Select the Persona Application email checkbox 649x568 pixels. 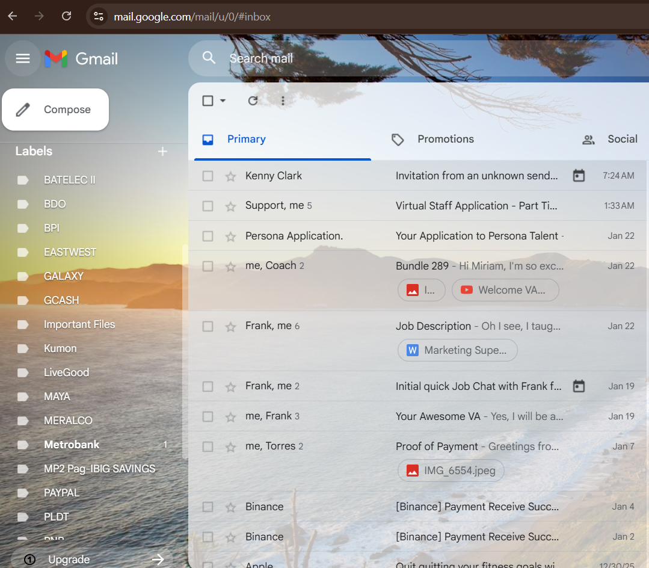(x=208, y=236)
